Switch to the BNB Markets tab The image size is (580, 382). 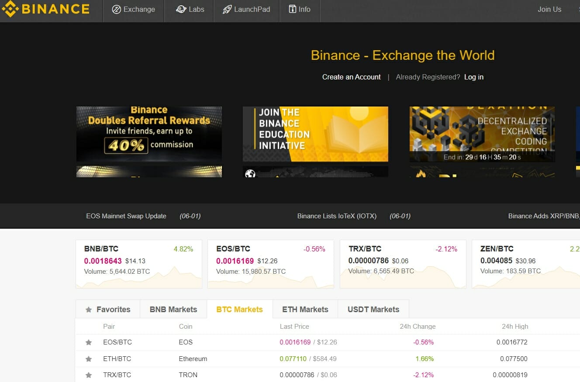(x=173, y=309)
